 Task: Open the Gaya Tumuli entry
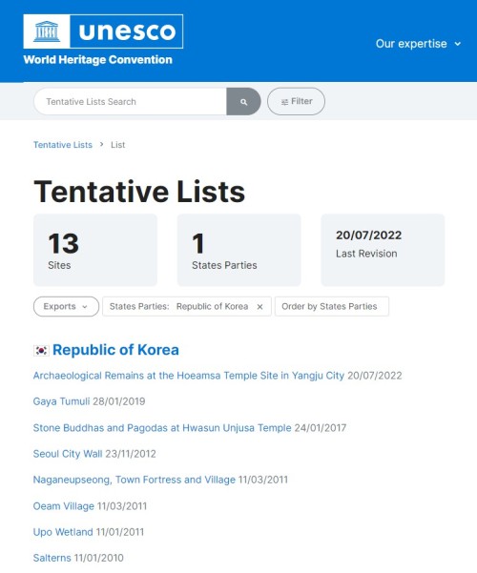pyautogui.click(x=61, y=401)
